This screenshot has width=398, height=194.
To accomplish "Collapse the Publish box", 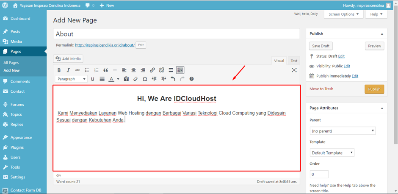I will click(382, 34).
